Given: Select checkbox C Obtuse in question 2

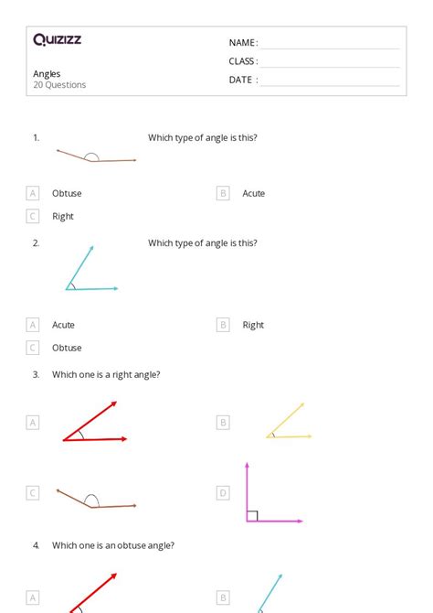Looking at the screenshot, I should click(x=32, y=348).
